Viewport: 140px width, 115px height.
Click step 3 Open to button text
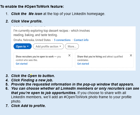[x=33, y=76]
